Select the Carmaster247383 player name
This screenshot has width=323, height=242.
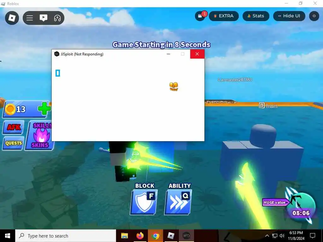tap(235, 80)
